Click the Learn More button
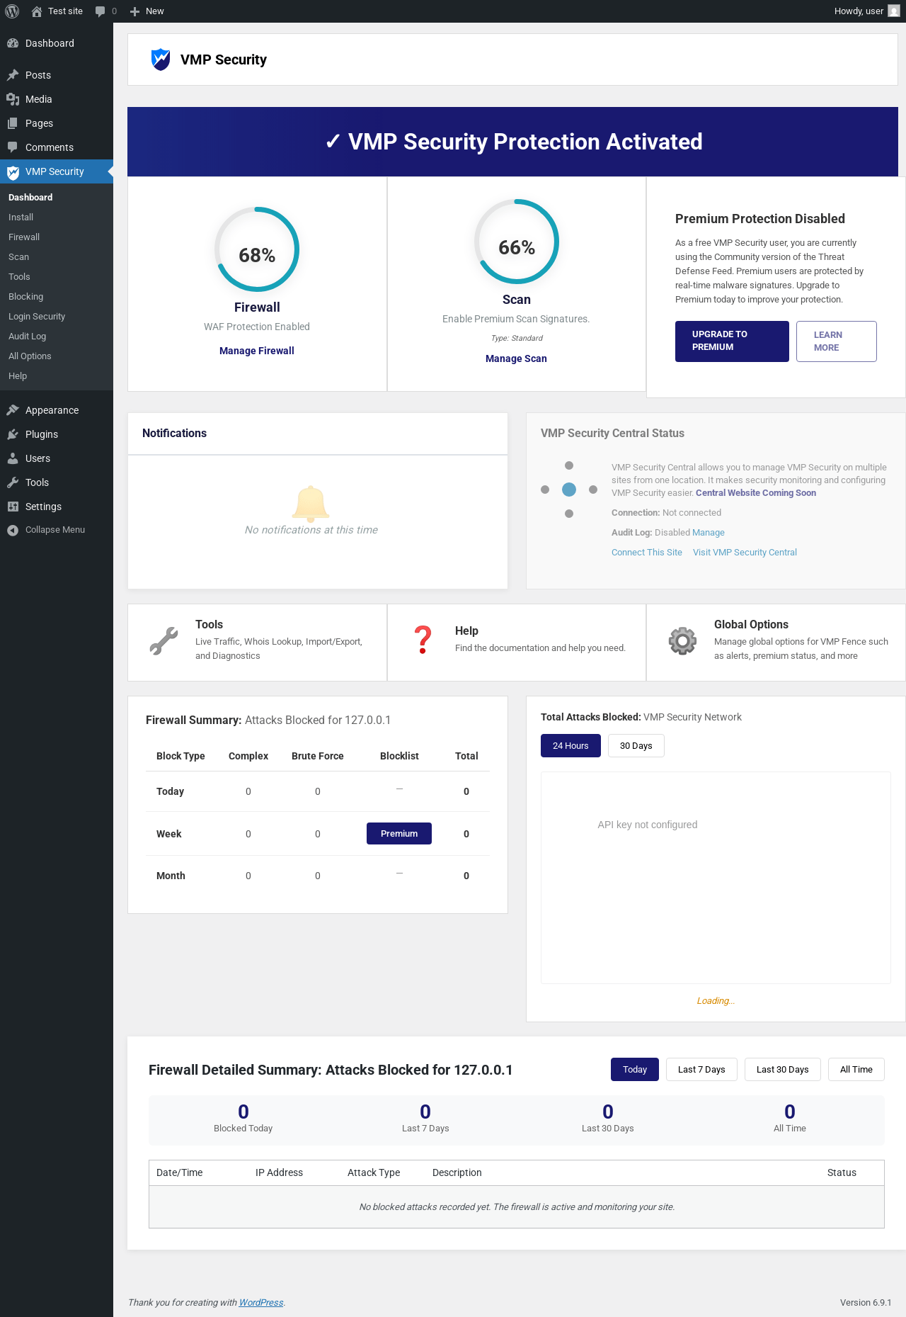This screenshot has width=906, height=1317. 837,341
